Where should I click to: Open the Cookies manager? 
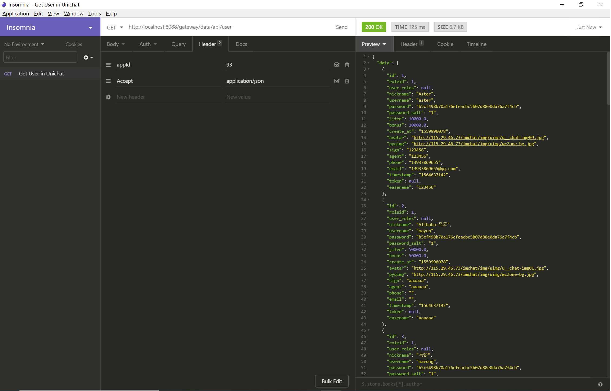tap(74, 44)
